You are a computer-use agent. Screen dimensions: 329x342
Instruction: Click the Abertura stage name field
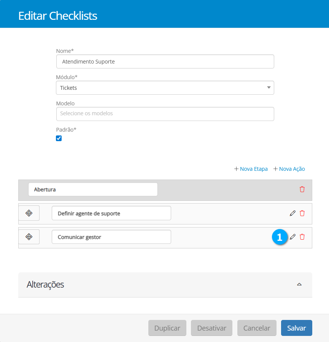[93, 189]
